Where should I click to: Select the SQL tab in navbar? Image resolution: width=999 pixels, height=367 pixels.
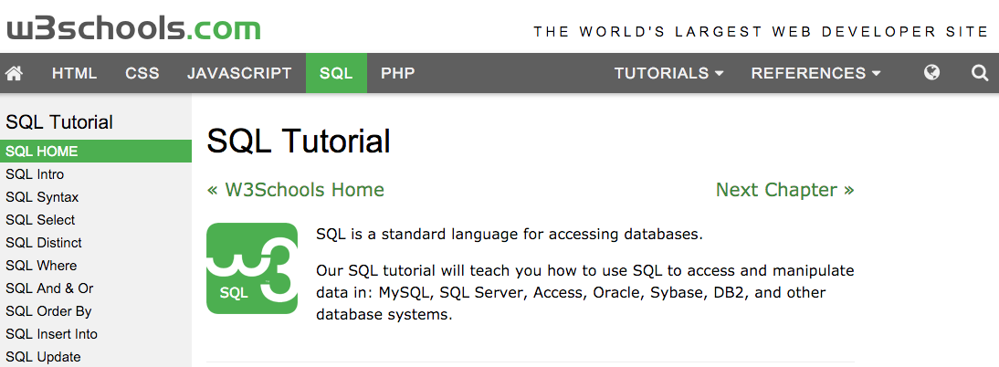click(336, 73)
